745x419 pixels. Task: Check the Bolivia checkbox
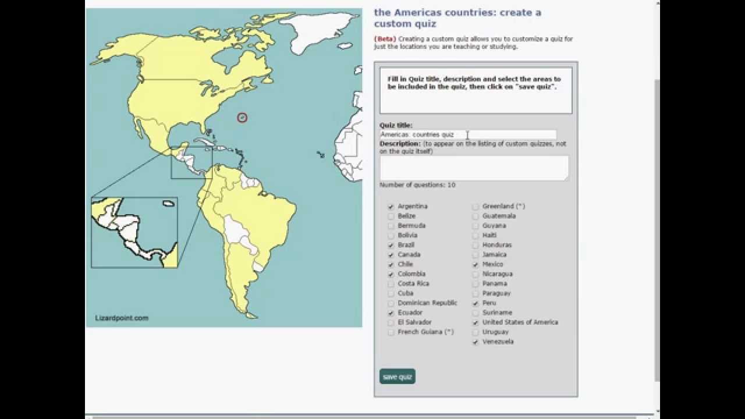[x=391, y=236]
